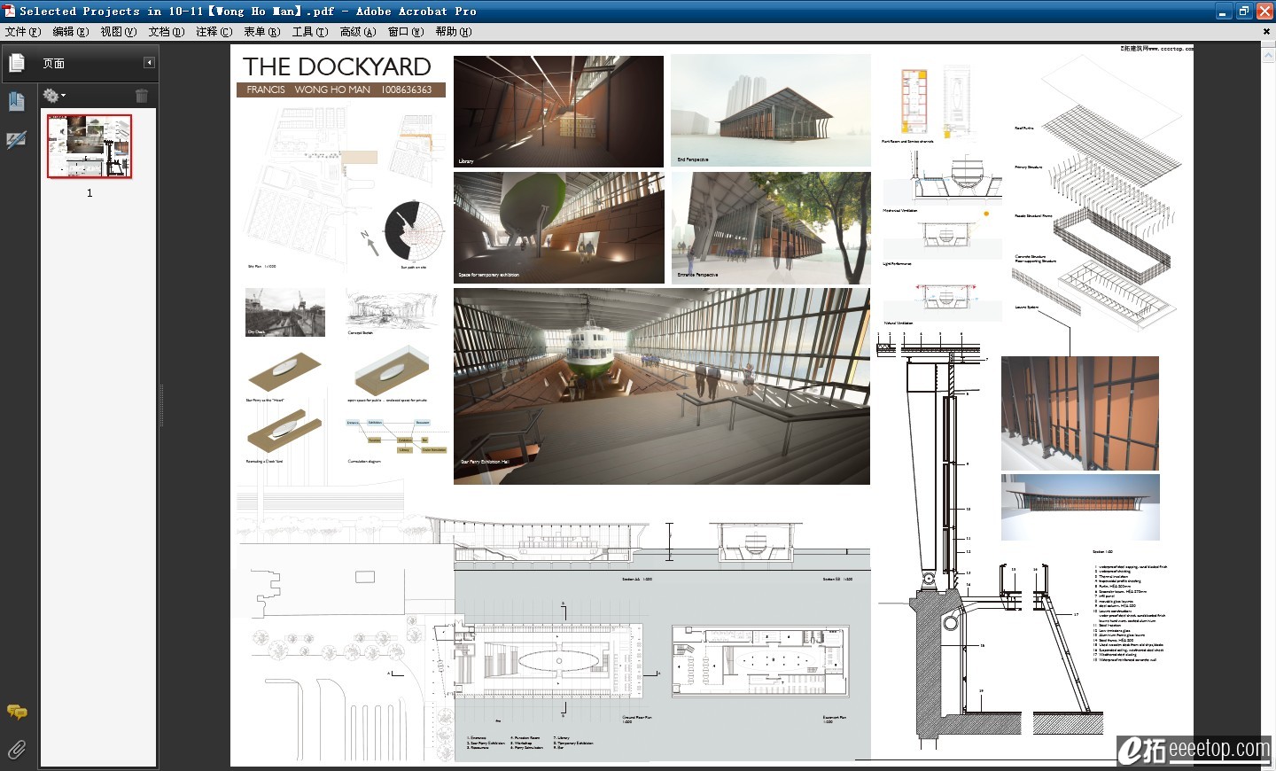Click THE DOCKYARD title on the page

[337, 66]
